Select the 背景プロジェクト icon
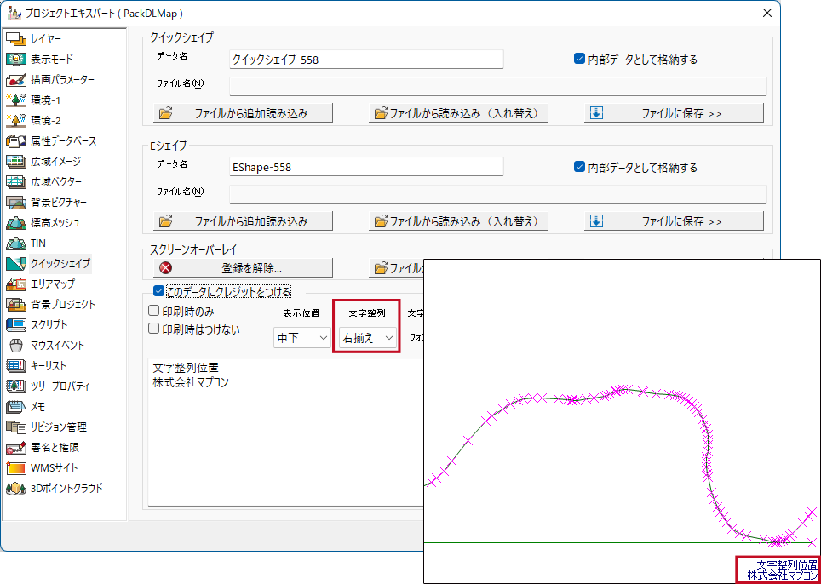The height and width of the screenshot is (584, 821). coord(15,304)
